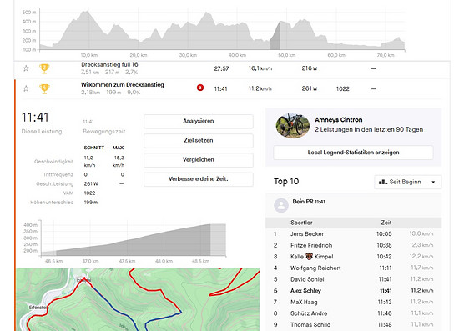Open Amneys Cintron's bike profile photo
The image size is (459, 331).
click(293, 126)
